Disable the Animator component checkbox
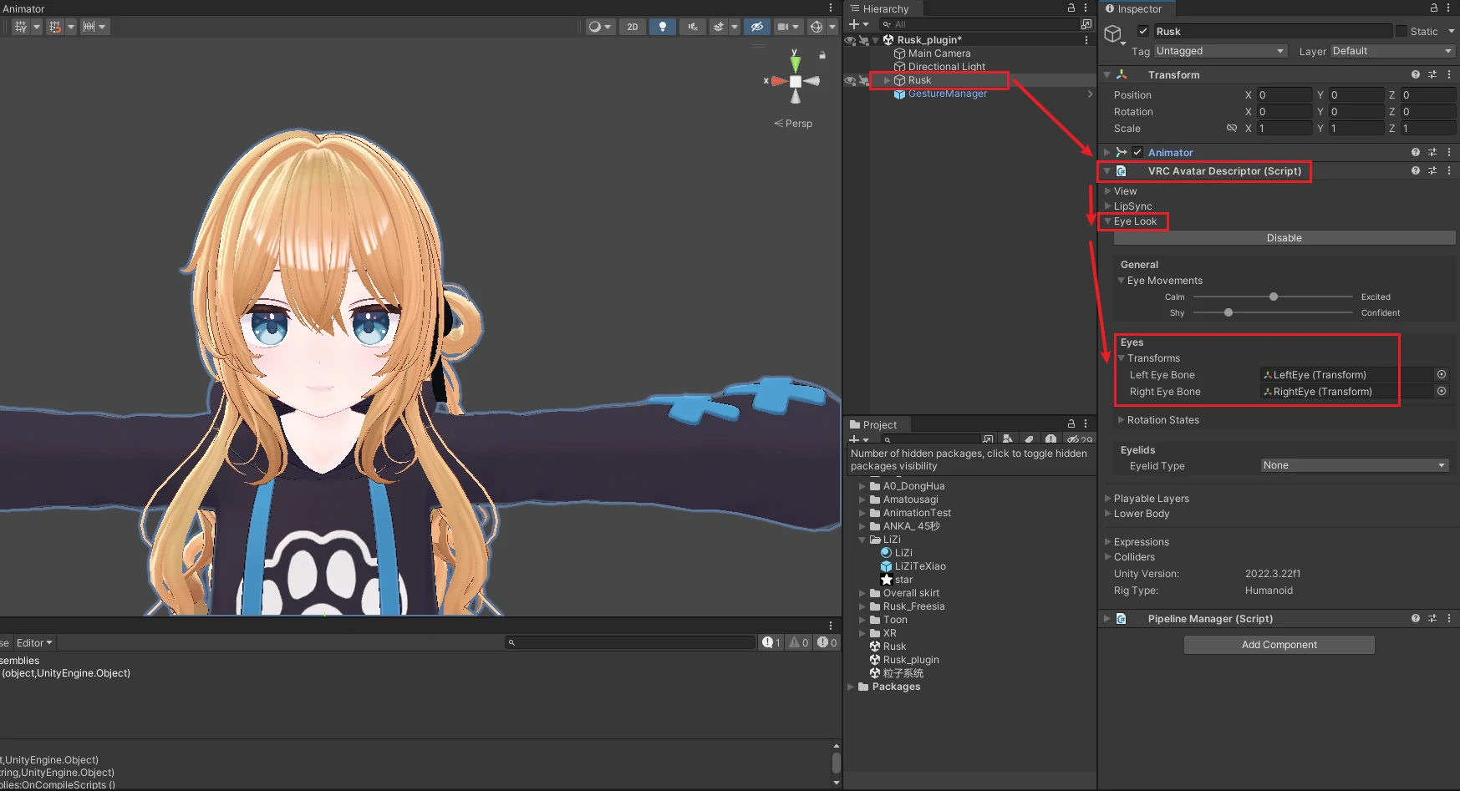The width and height of the screenshot is (1460, 791). point(1137,152)
